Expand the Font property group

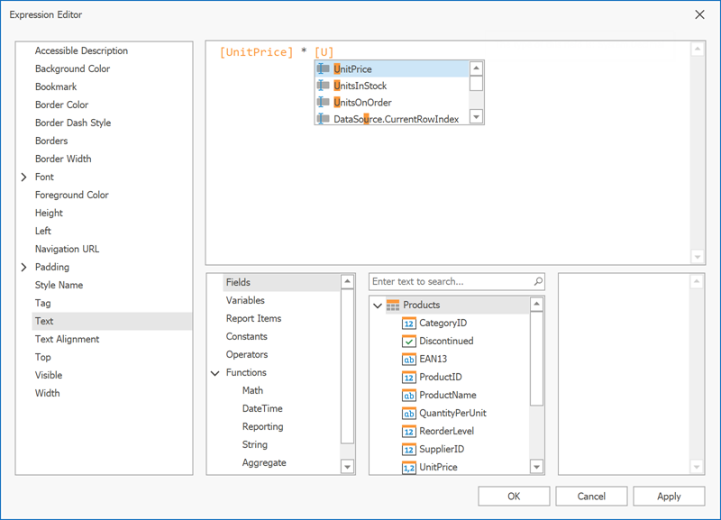tap(24, 178)
